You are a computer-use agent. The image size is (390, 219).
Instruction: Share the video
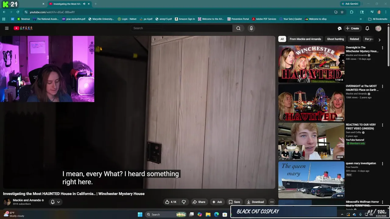click(199, 202)
